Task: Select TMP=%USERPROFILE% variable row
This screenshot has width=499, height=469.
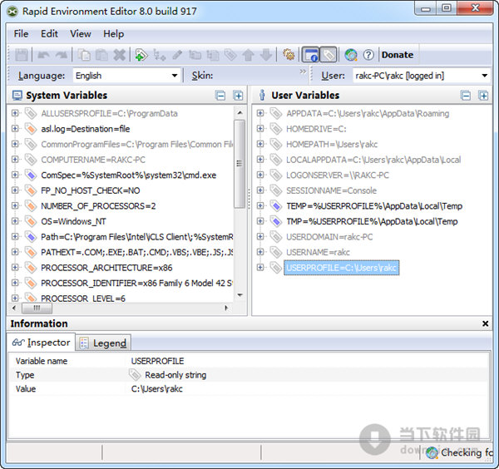Action: pyautogui.click(x=372, y=221)
